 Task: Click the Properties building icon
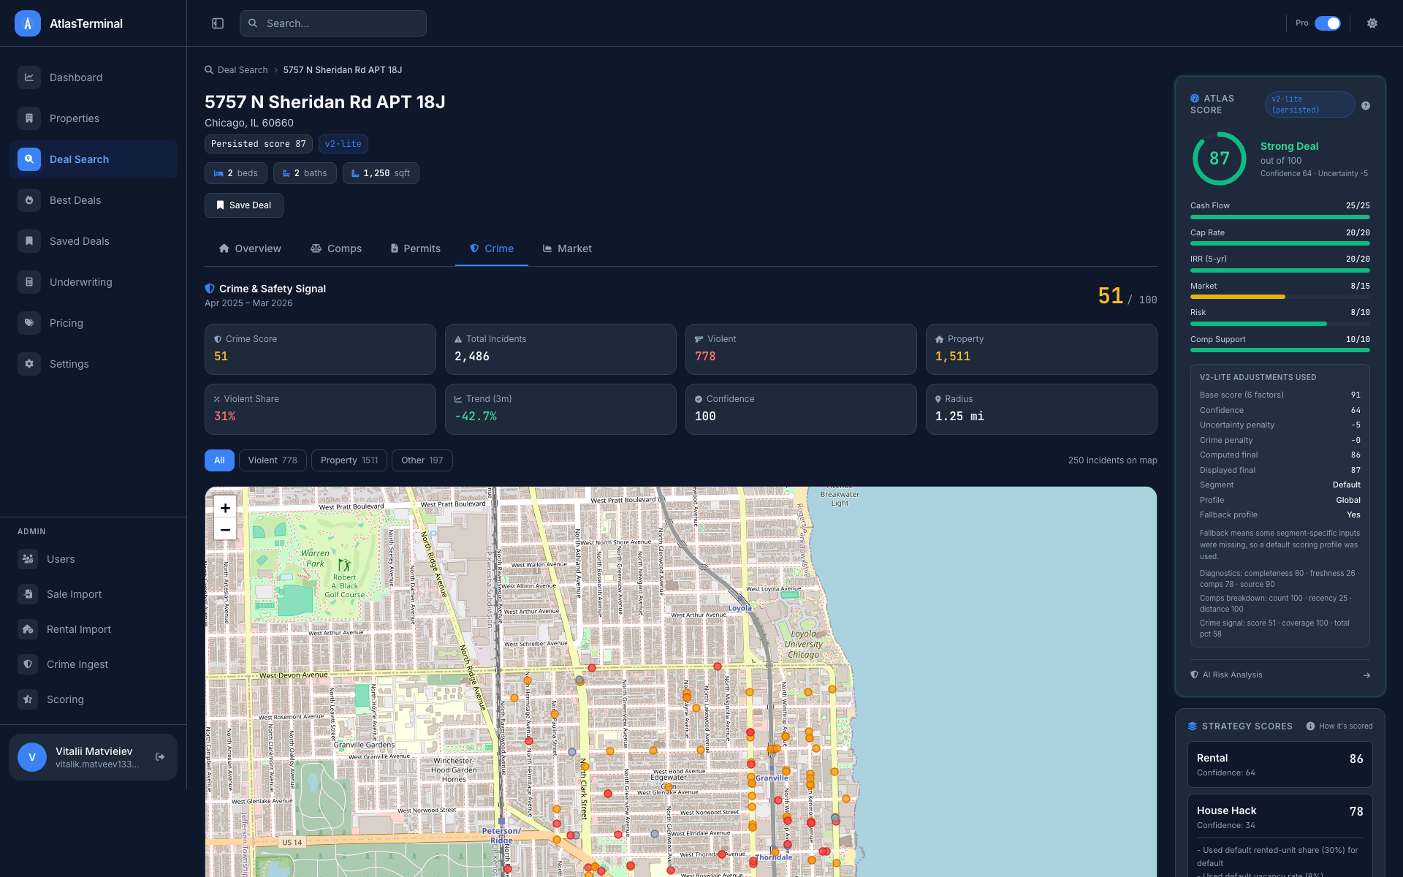click(29, 118)
